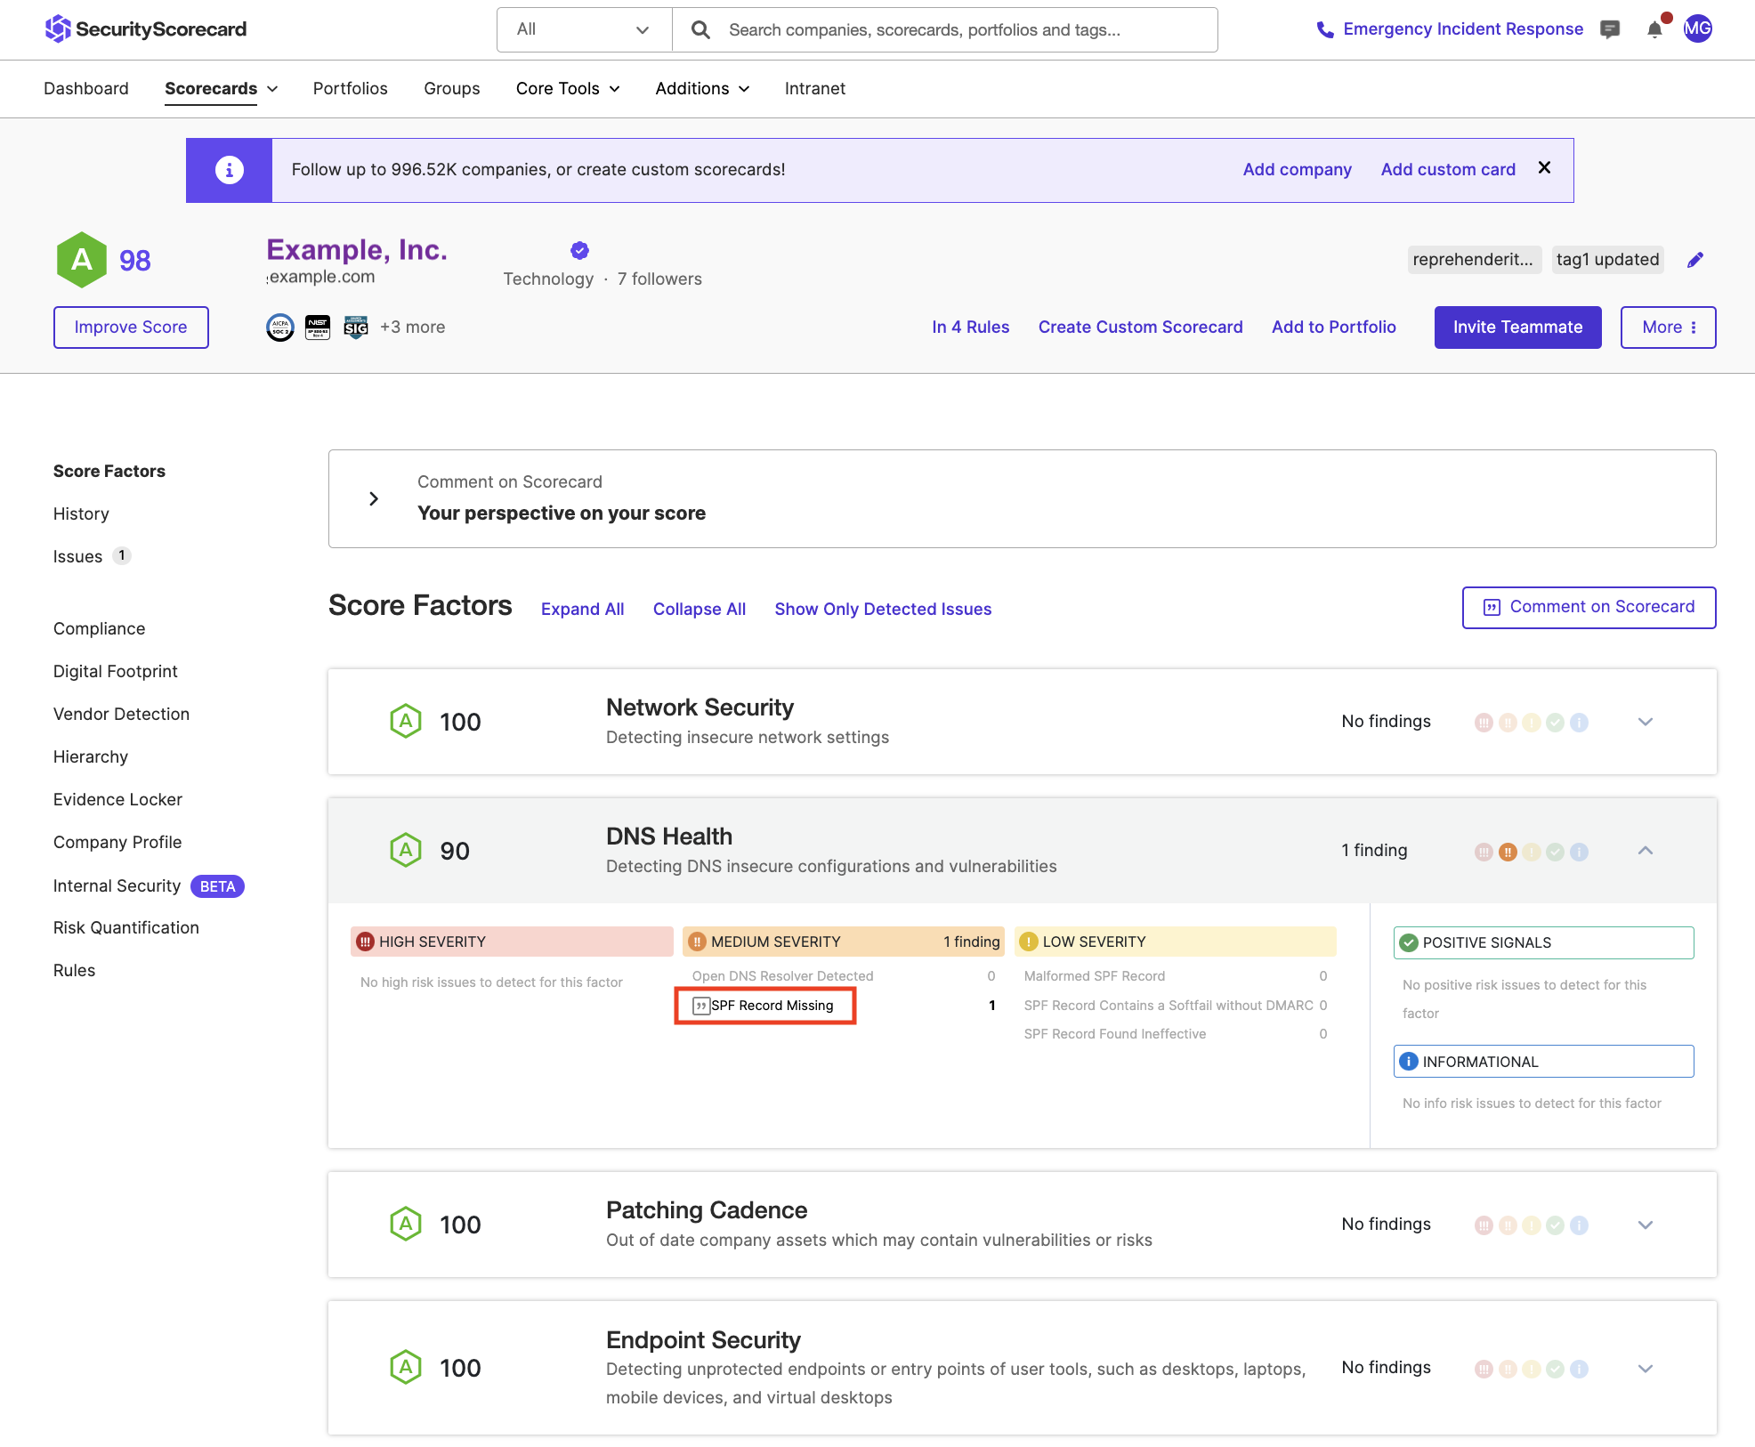Expand the Endpoint Security section

coord(1646,1368)
